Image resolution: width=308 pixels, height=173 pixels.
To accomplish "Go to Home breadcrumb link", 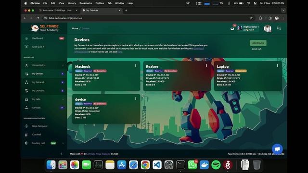I will [x=75, y=28].
